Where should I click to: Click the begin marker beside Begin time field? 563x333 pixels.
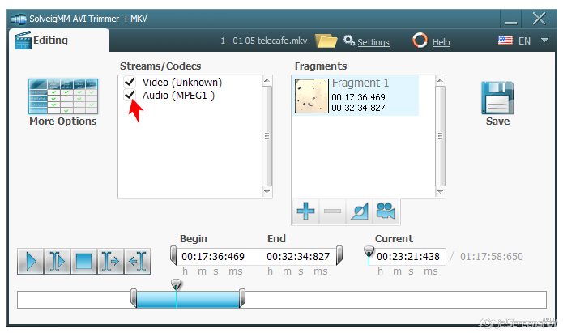pyautogui.click(x=173, y=255)
